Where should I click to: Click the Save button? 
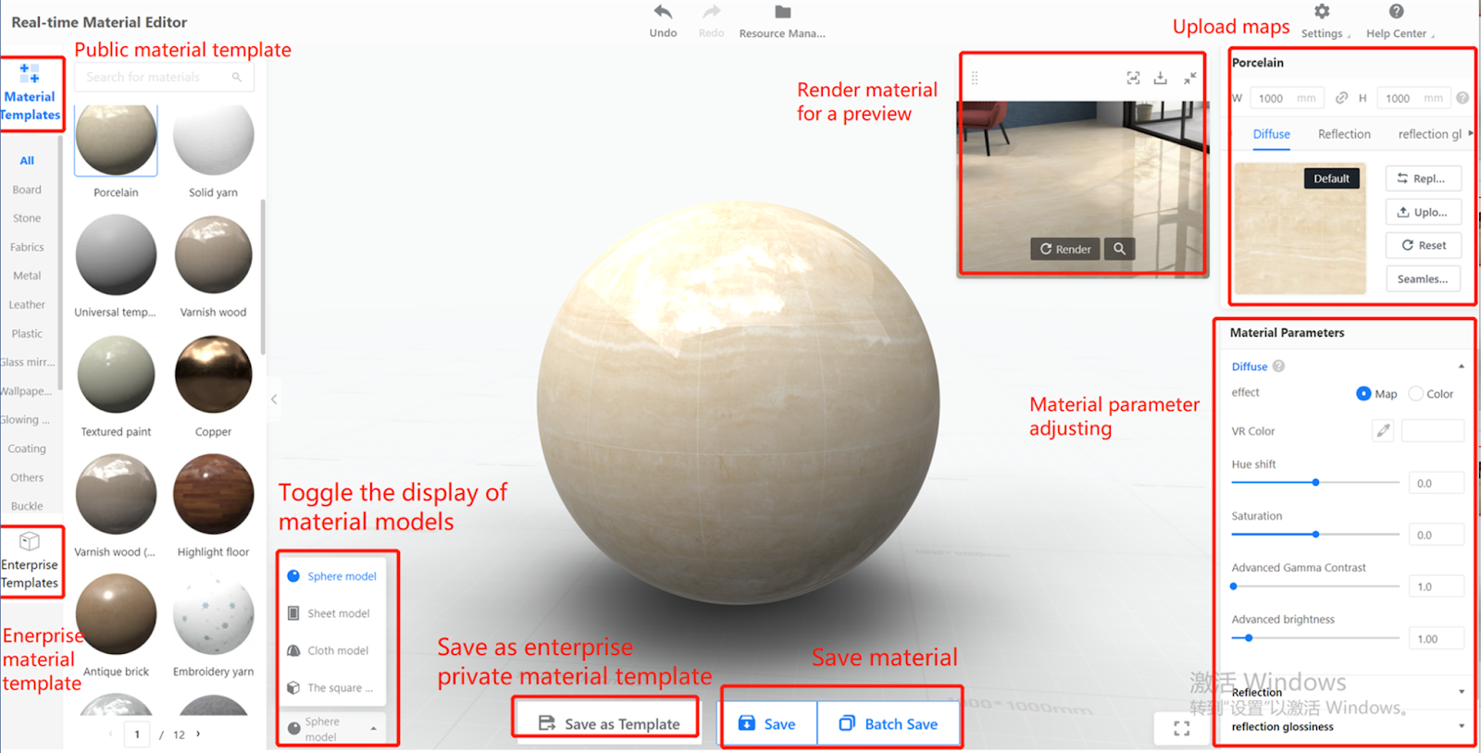pyautogui.click(x=768, y=723)
